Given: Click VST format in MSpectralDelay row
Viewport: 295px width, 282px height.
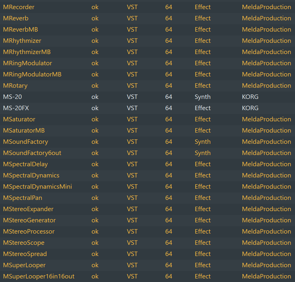Looking at the screenshot, I should (x=132, y=164).
